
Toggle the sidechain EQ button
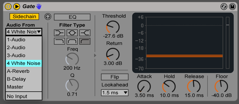pyautogui.click(x=72, y=17)
